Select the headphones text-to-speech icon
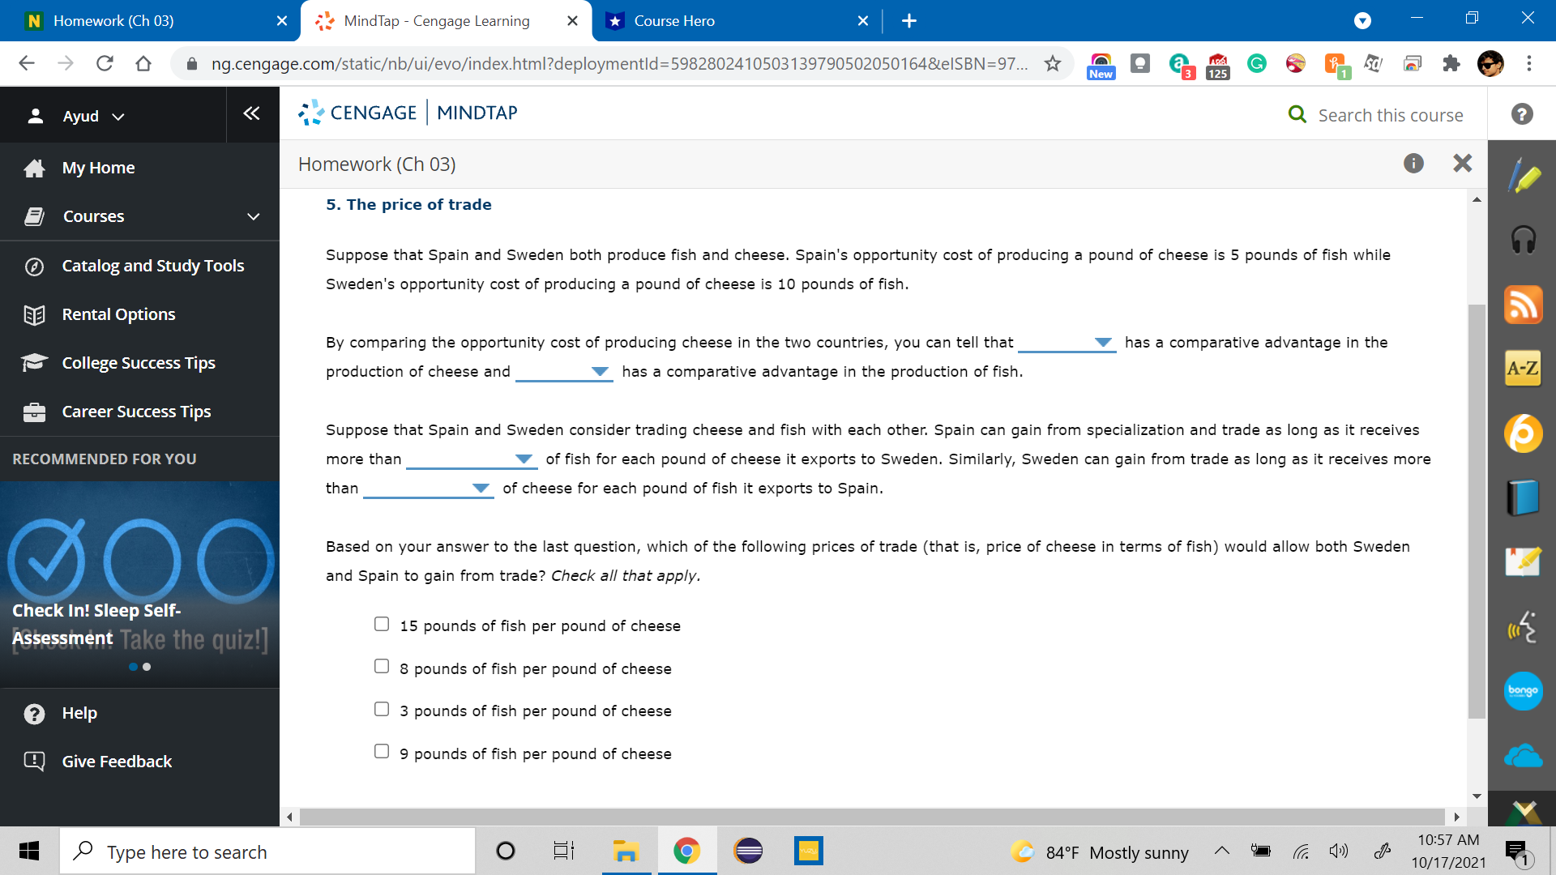The width and height of the screenshot is (1556, 875). click(x=1523, y=240)
